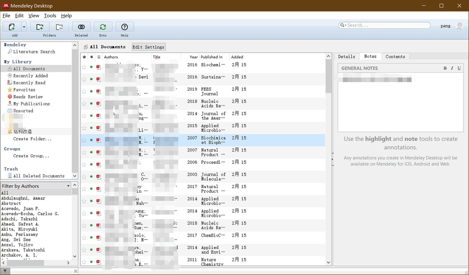Favorite the 2016 Biochemi… document star
The height and width of the screenshot is (275, 469).
coord(84,67)
